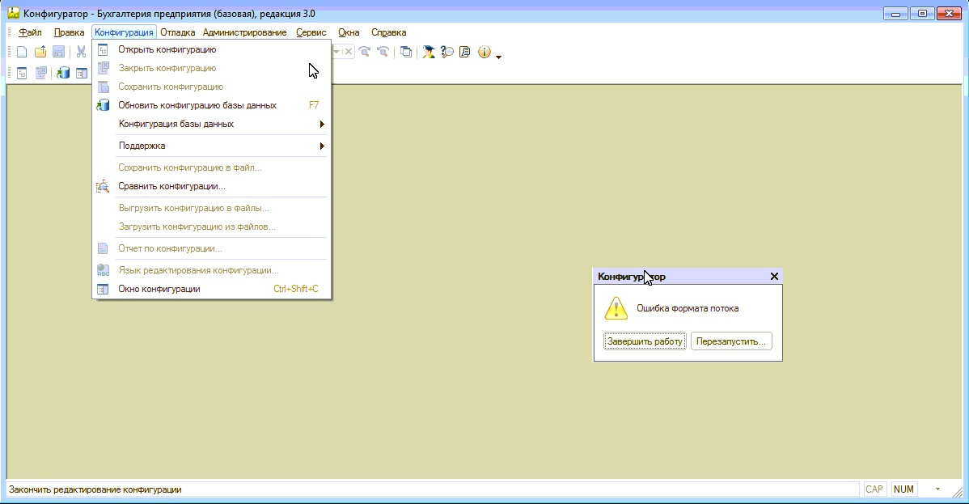Select Сравнить конфигурации... menu item
Image resolution: width=969 pixels, height=504 pixels.
(x=211, y=186)
